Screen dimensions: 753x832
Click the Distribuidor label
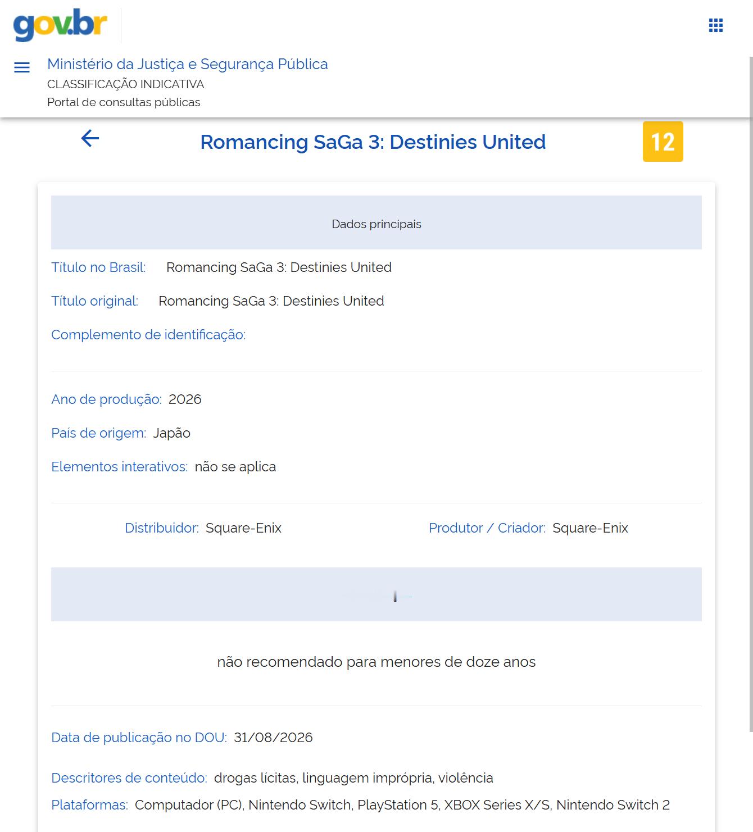click(162, 528)
